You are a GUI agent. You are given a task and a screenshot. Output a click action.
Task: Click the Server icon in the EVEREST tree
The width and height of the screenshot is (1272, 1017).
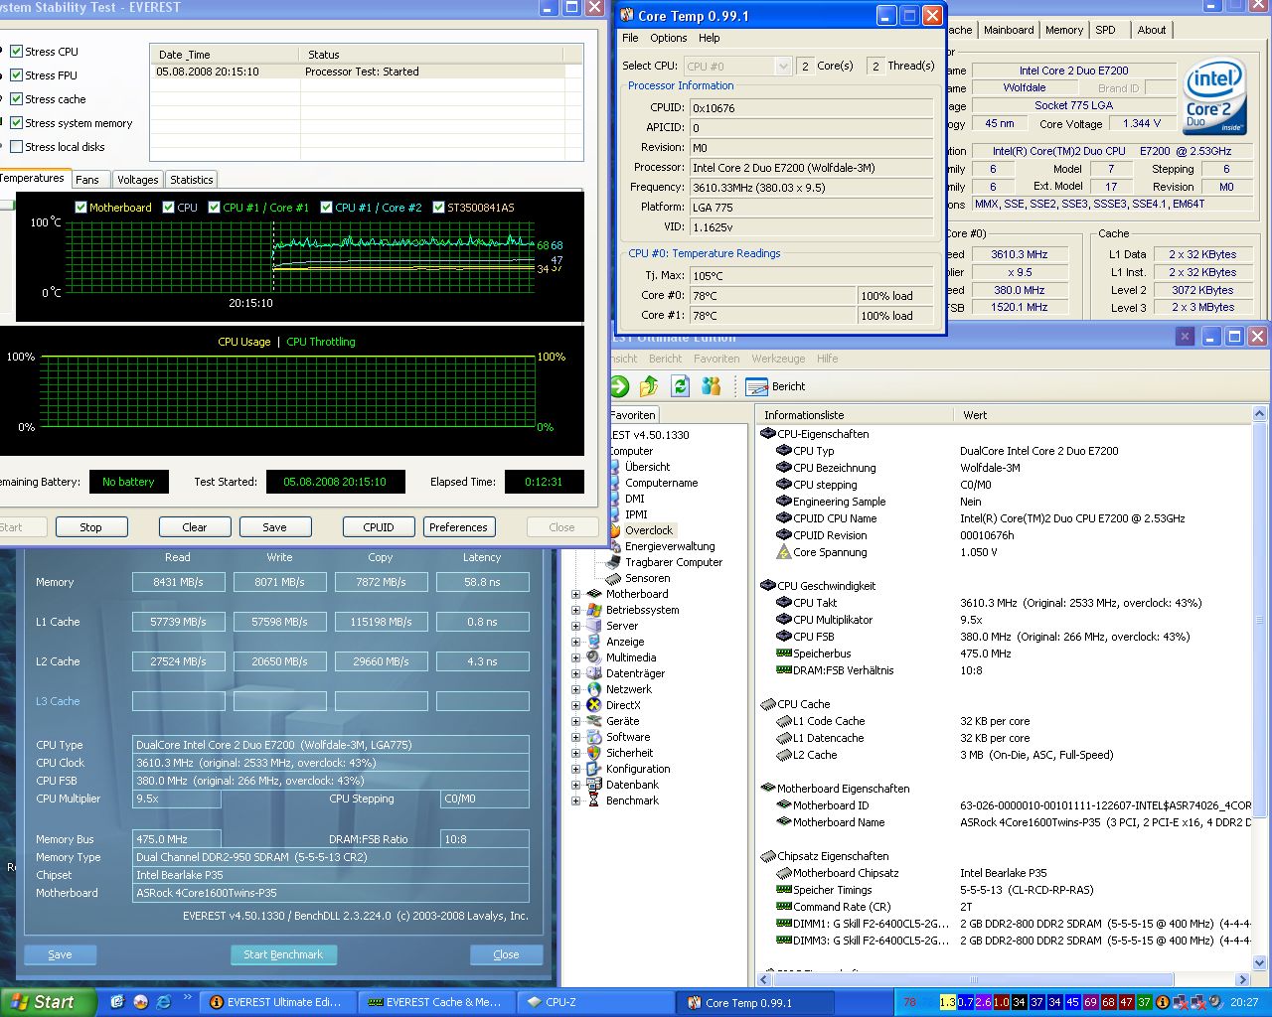tap(594, 626)
